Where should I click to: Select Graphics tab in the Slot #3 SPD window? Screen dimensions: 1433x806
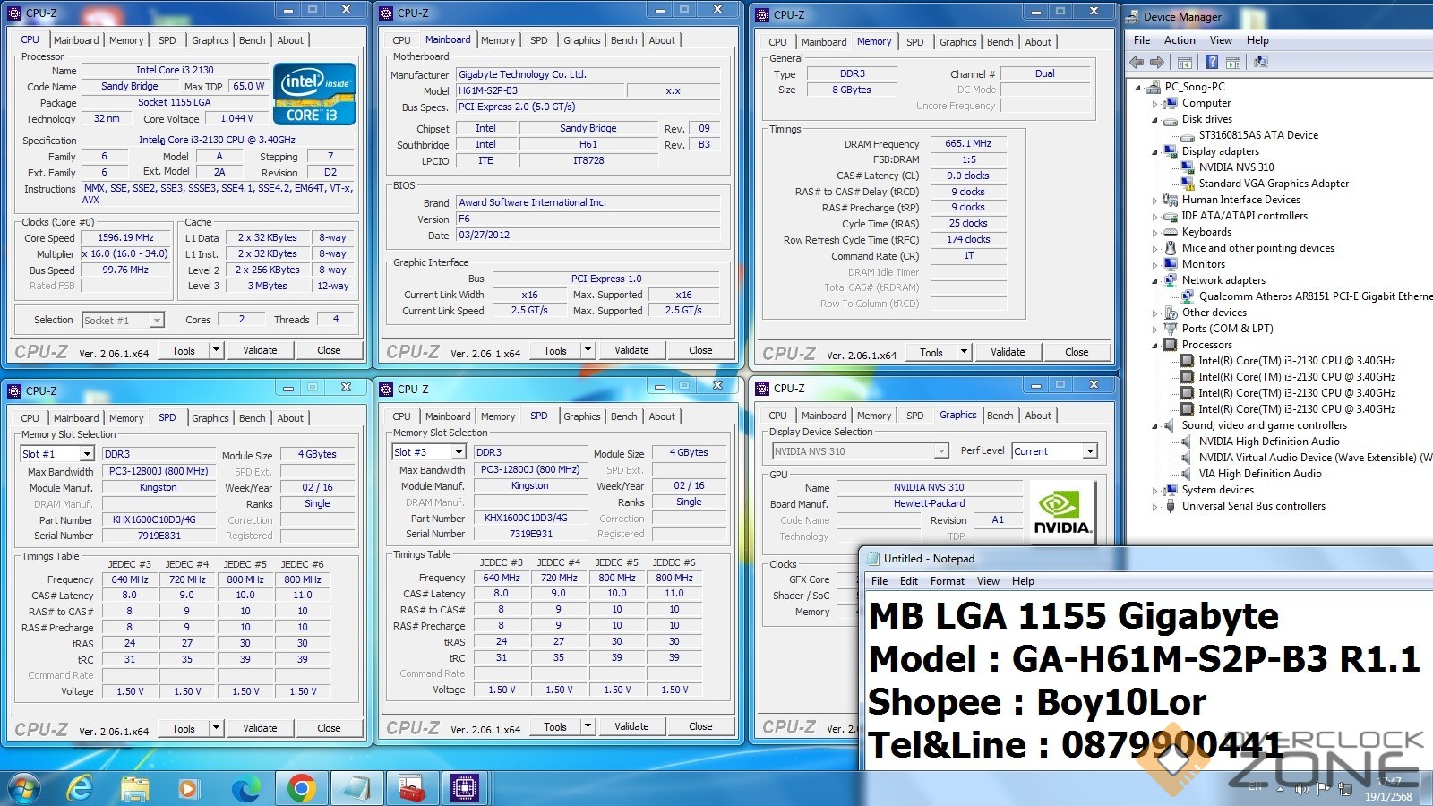[x=581, y=416]
